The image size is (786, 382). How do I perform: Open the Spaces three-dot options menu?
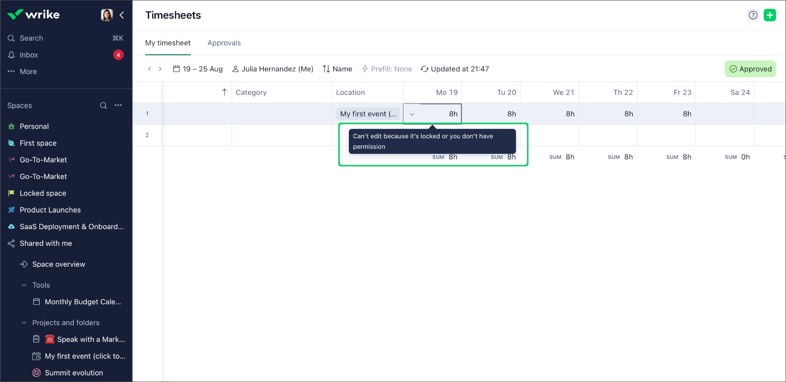[x=118, y=106]
